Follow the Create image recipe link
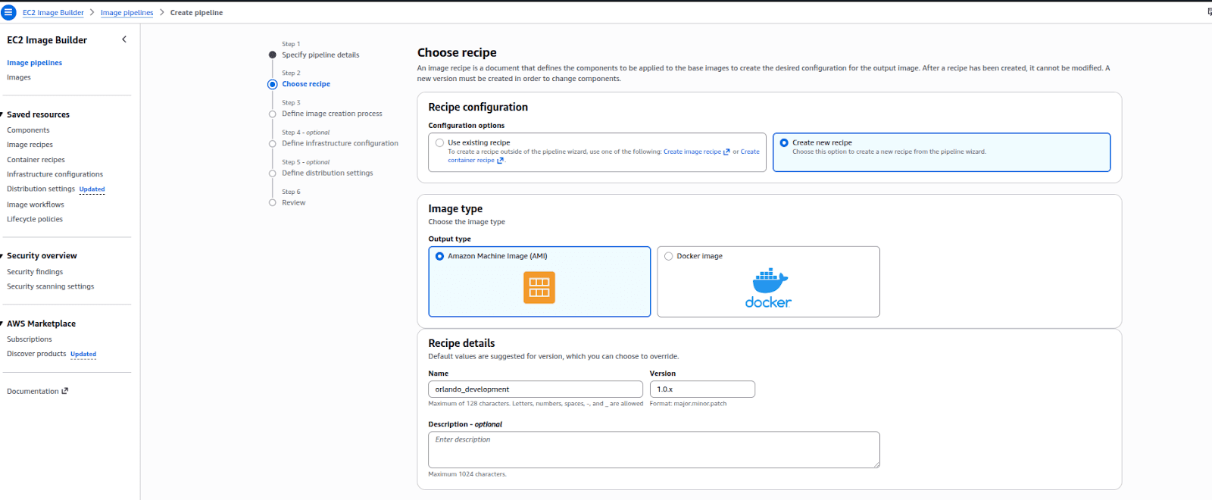 (x=692, y=152)
